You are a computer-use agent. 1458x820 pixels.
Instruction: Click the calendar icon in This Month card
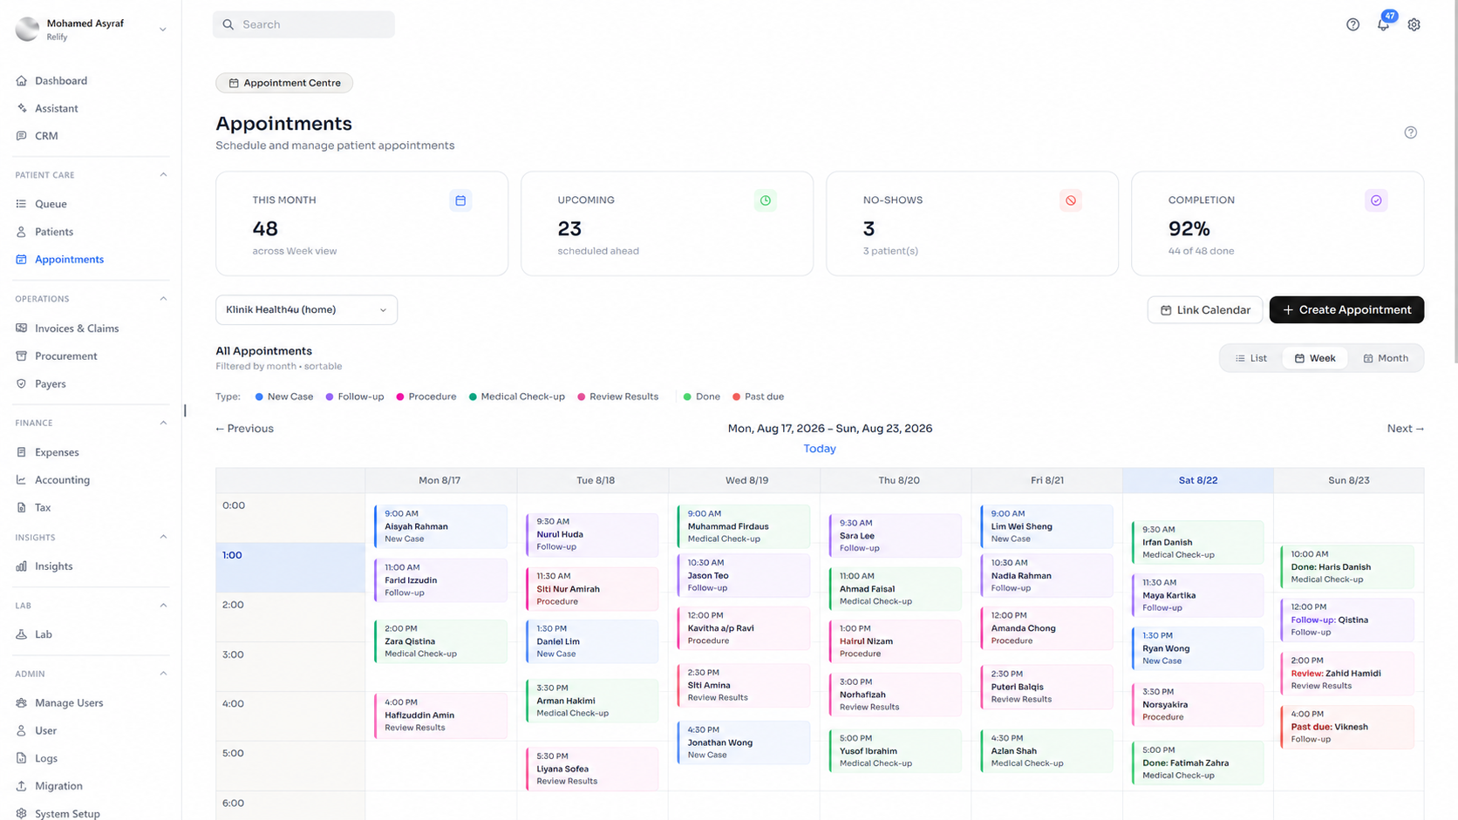(460, 200)
